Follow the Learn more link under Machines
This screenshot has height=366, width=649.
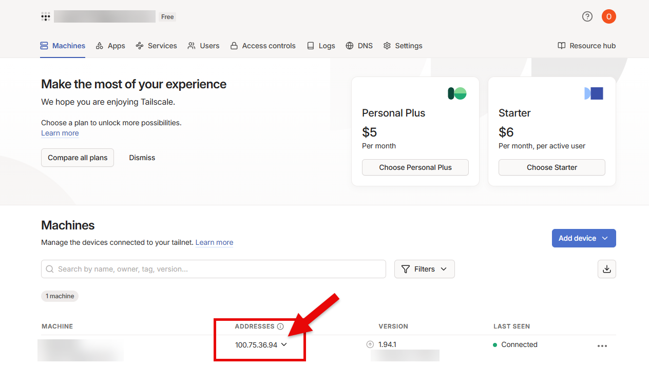(x=214, y=242)
